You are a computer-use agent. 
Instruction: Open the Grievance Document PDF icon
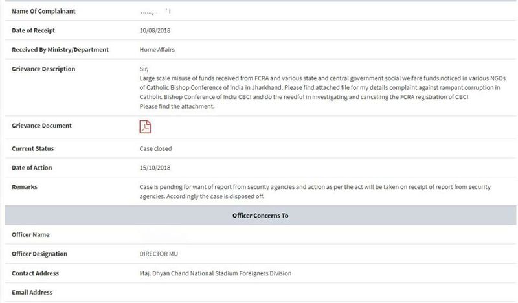coord(145,127)
